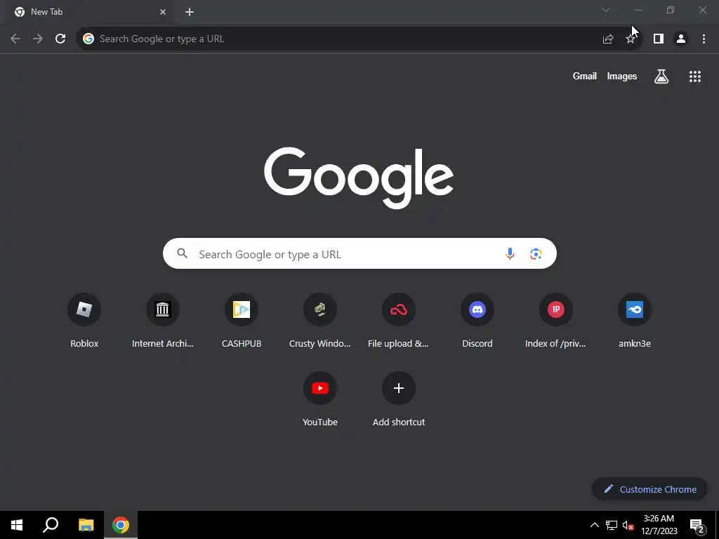Reload the page
Screen dimensions: 719x539
[60, 39]
